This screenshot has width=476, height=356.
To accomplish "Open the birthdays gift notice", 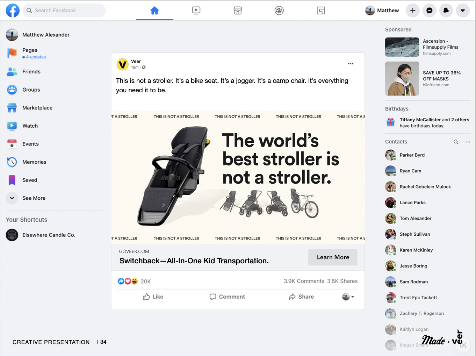I will (x=428, y=122).
